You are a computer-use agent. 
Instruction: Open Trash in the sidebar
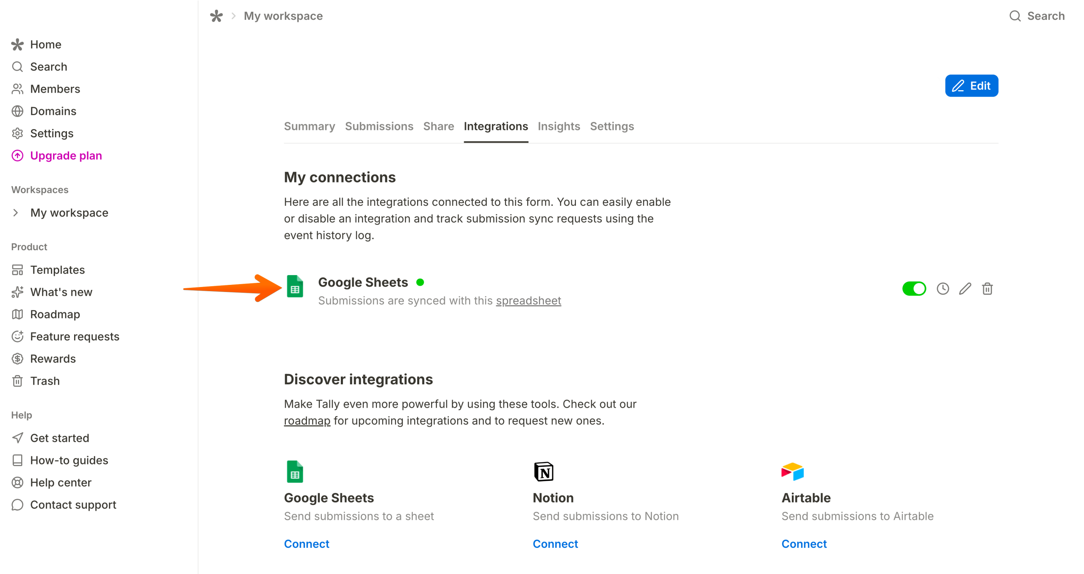click(45, 381)
